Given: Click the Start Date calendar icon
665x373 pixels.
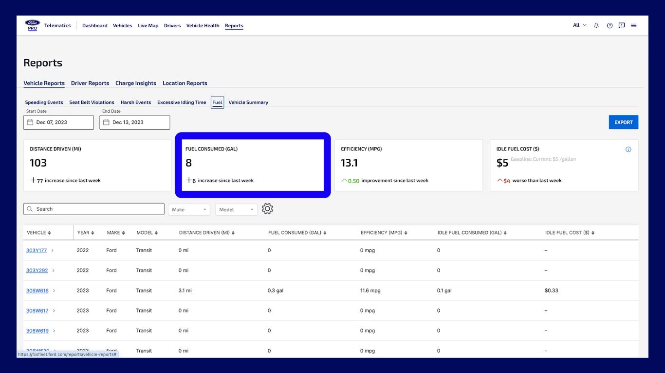Looking at the screenshot, I should [30, 122].
